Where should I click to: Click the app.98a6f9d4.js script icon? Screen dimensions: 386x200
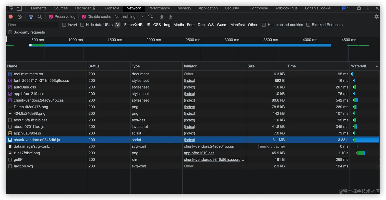(x=10, y=133)
